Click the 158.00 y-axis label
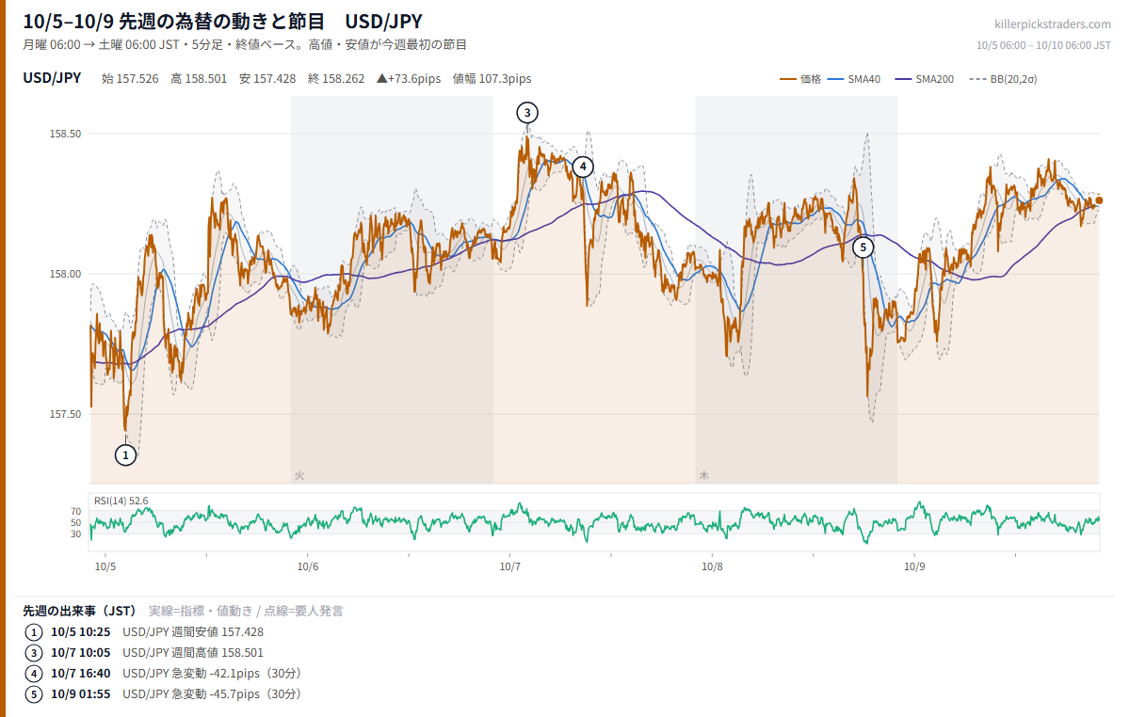The height and width of the screenshot is (717, 1130). coord(65,275)
